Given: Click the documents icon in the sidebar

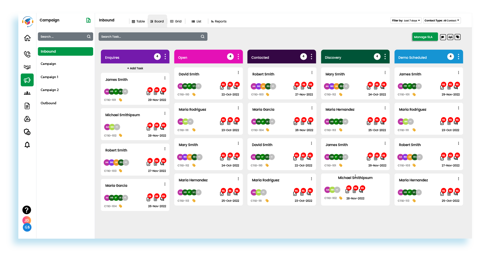Looking at the screenshot, I should (27, 106).
